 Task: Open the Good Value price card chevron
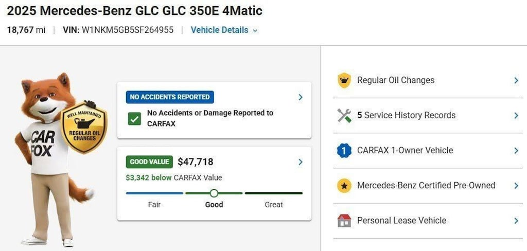301,162
